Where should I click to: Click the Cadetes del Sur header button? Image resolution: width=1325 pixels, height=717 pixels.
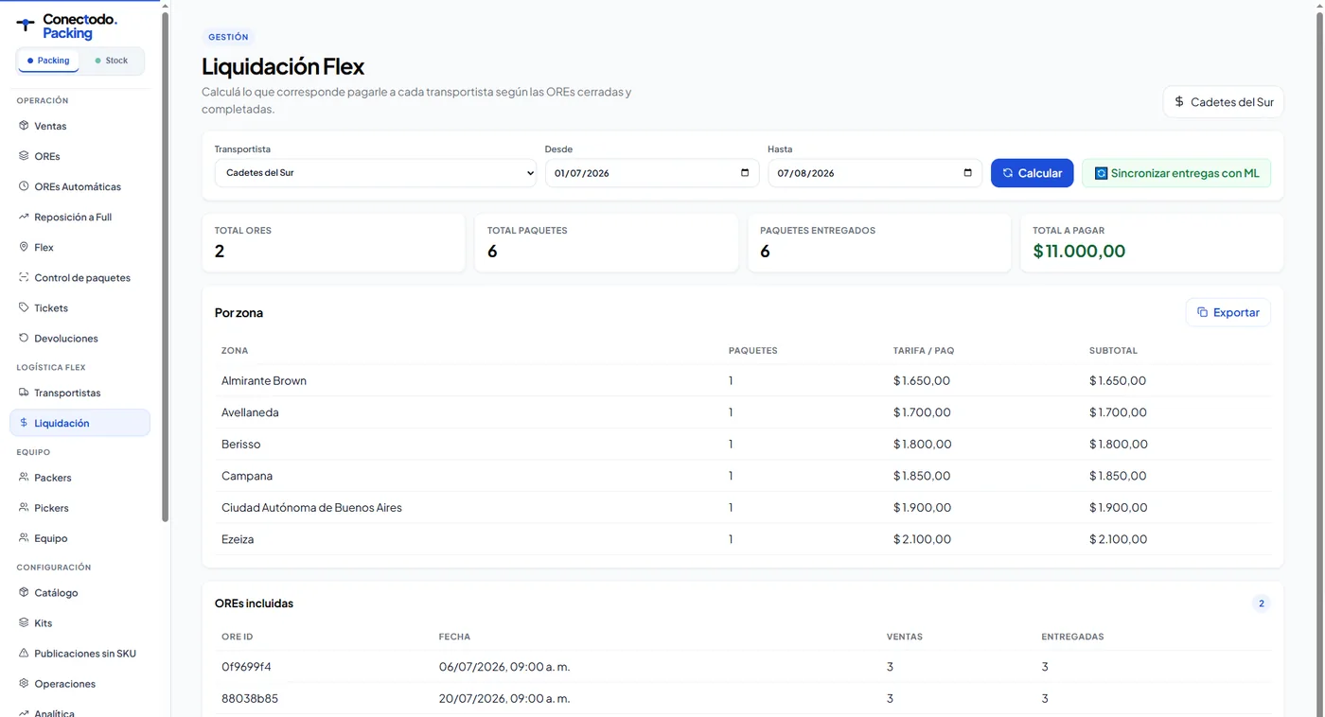[1224, 102]
